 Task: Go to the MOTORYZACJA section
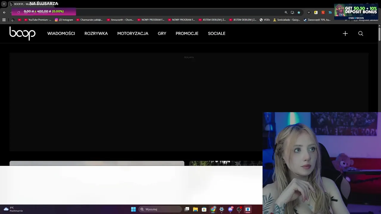[x=133, y=34]
